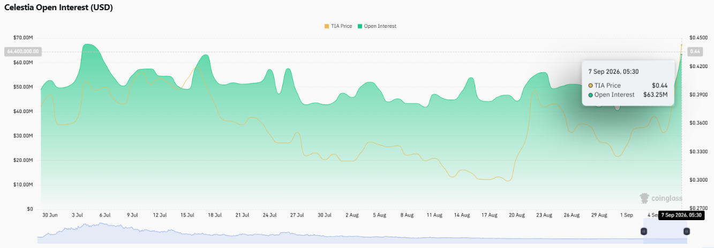Click the 20 Aug date label
Image resolution: width=714 pixels, height=248 pixels.
point(516,215)
